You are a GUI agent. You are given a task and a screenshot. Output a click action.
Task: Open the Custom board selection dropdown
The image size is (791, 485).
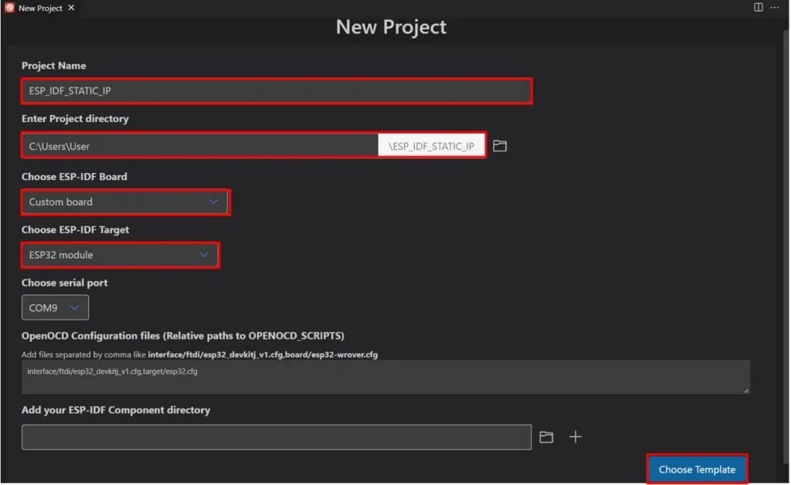[124, 202]
